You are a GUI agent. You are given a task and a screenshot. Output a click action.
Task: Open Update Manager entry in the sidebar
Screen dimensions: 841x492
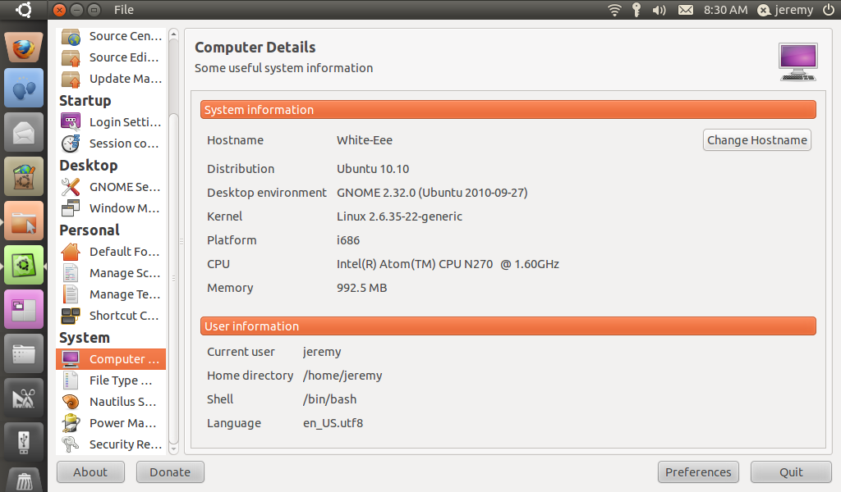111,79
